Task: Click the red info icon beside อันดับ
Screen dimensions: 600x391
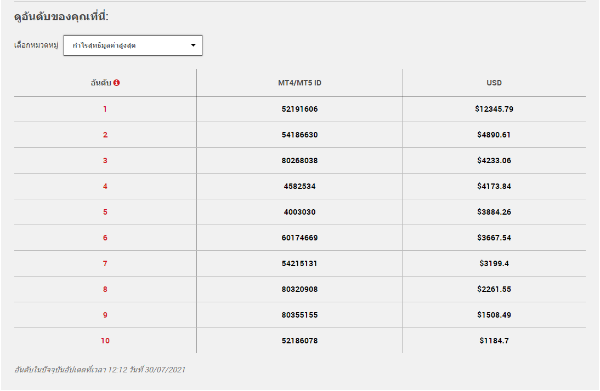Action: coord(117,83)
